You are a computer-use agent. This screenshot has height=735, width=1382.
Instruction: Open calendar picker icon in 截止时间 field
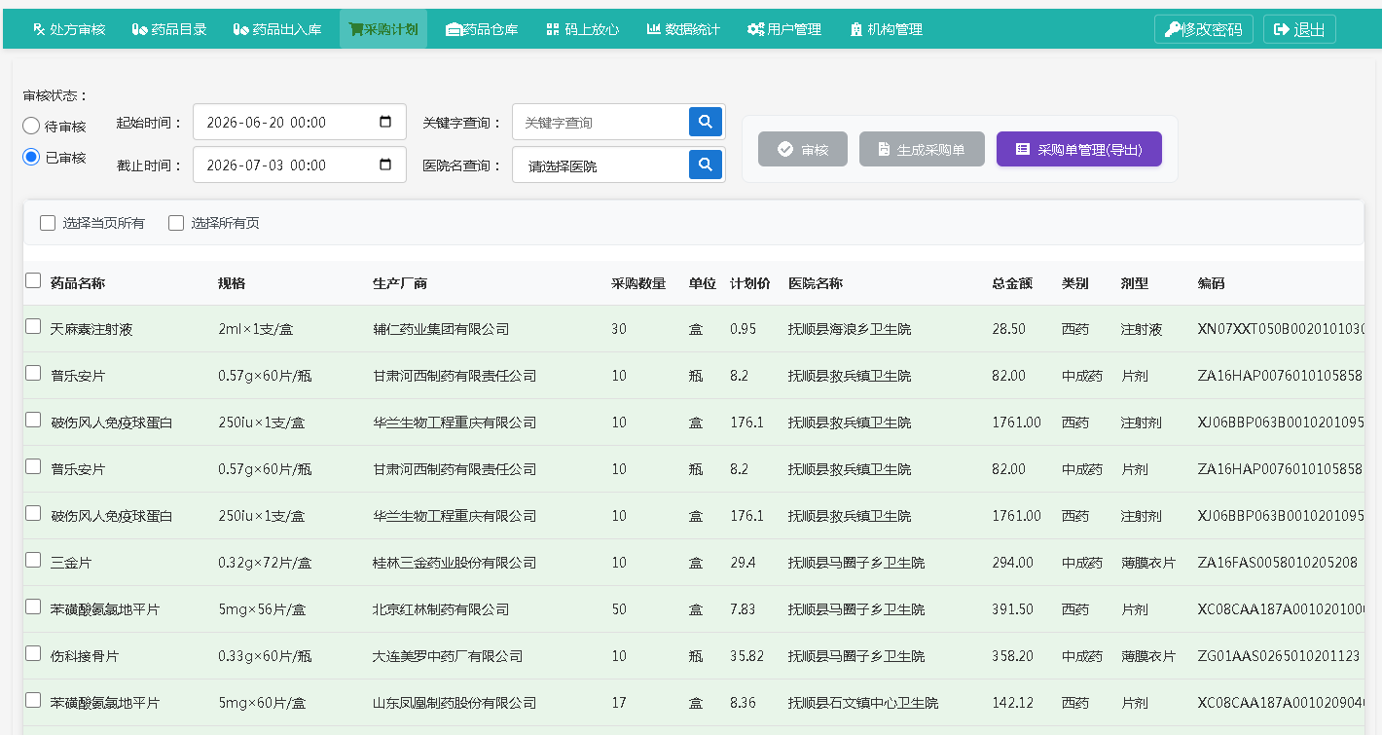point(385,165)
